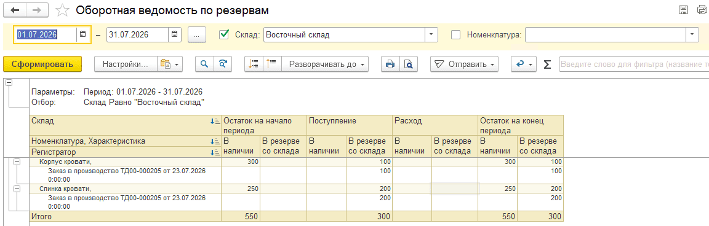Open the Разворачивать до dropdown
Viewport: 709px width, 226px height.
325,64
